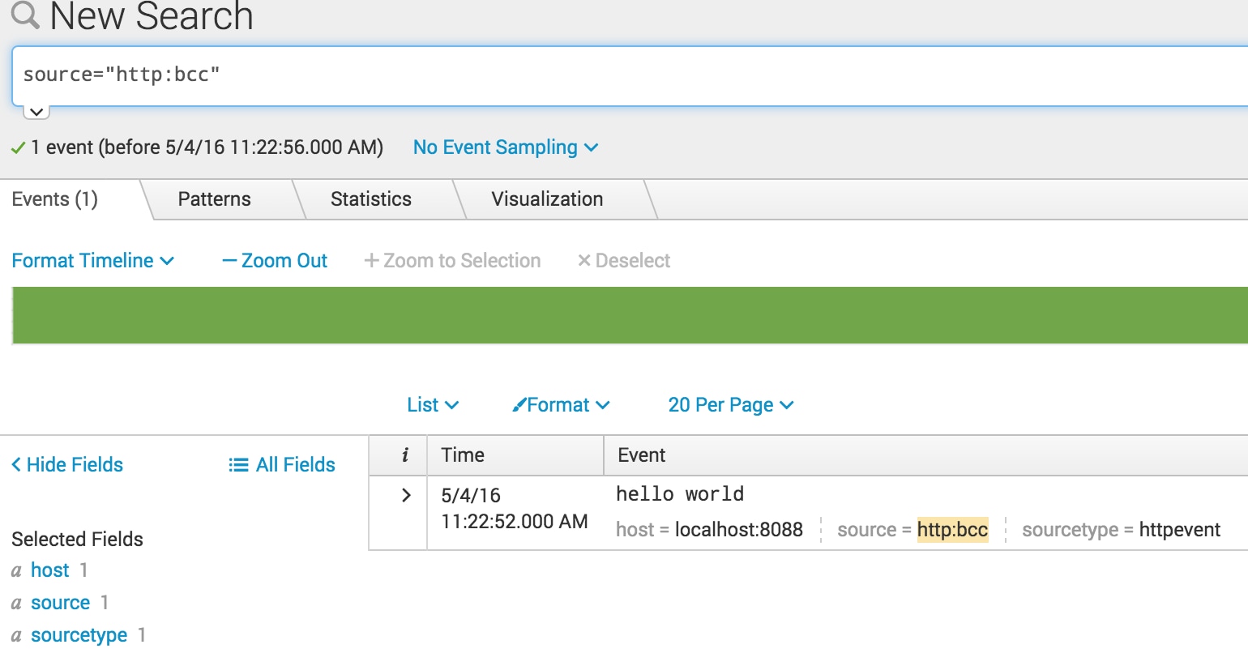The image size is (1248, 653).
Task: Click the host field in Selected Fields
Action: coord(49,570)
